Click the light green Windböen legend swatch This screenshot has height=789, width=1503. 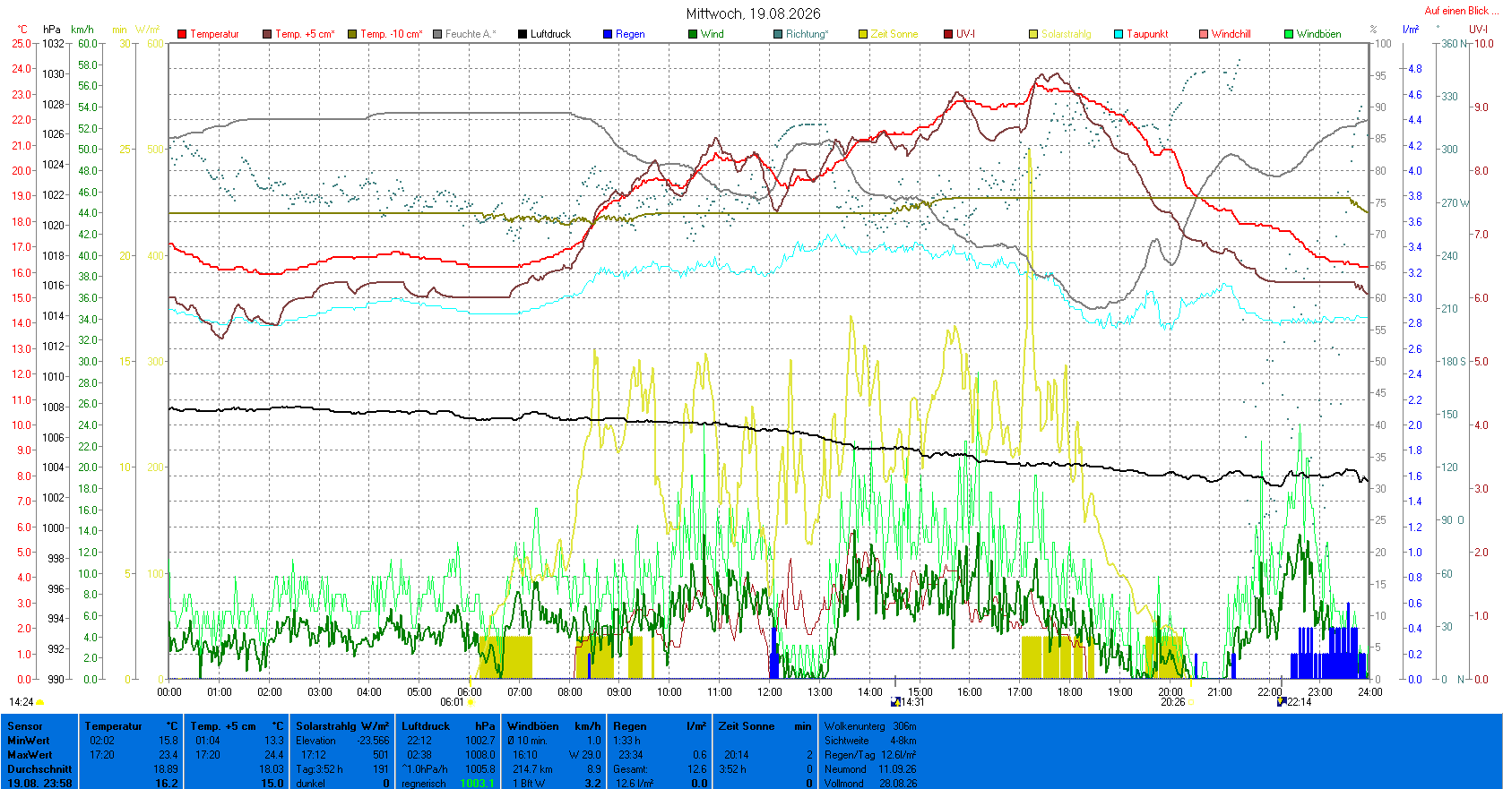[1289, 34]
